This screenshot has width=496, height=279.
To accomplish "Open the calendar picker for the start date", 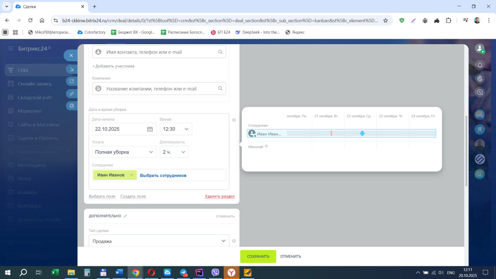I will coord(150,129).
